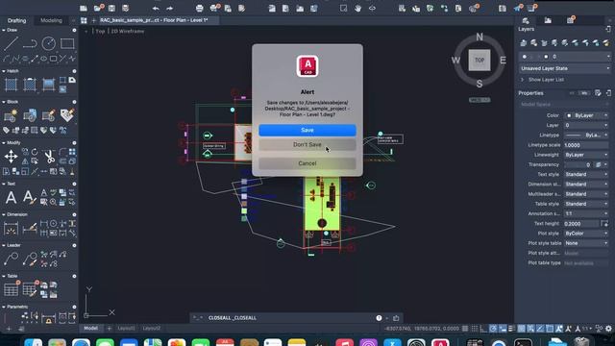Select the Multileader tool
The height and width of the screenshot is (346, 615).
tap(11, 259)
